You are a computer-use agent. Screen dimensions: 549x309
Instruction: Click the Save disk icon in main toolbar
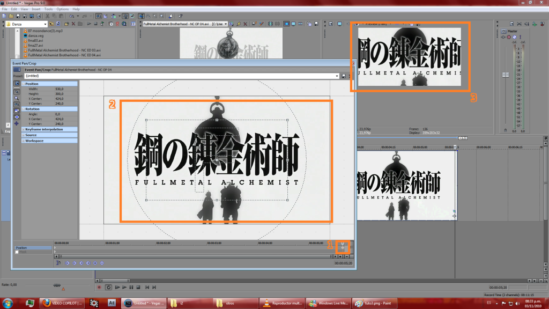[x=18, y=16]
